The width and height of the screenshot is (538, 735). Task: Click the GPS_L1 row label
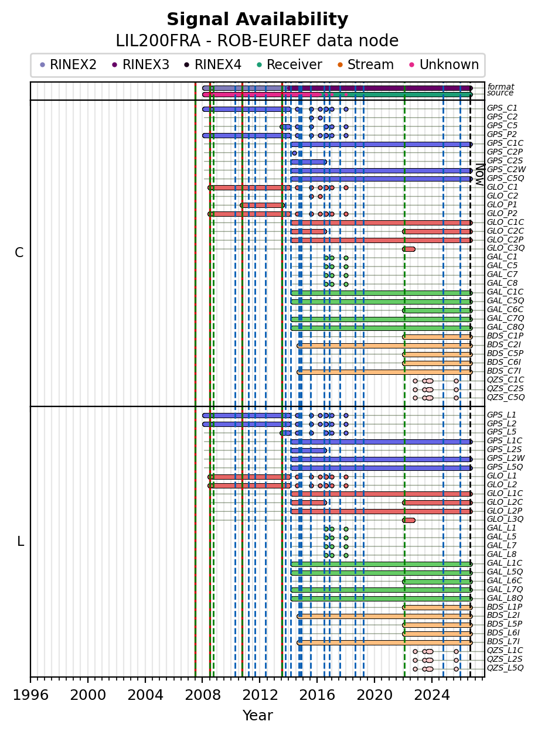(502, 415)
